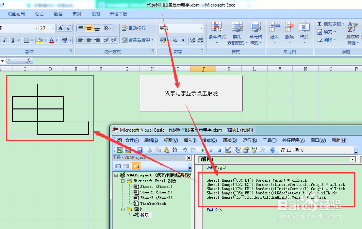Select 模块1 in the VBAProject tree
The height and width of the screenshot is (229, 362).
click(x=146, y=214)
